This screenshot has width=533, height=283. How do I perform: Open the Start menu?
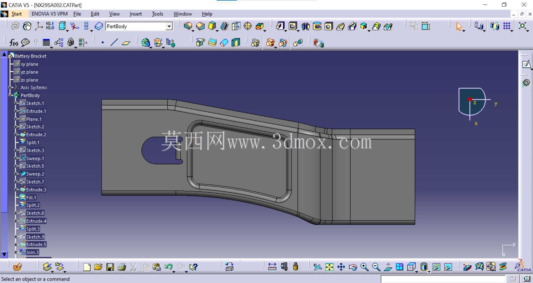coord(16,14)
